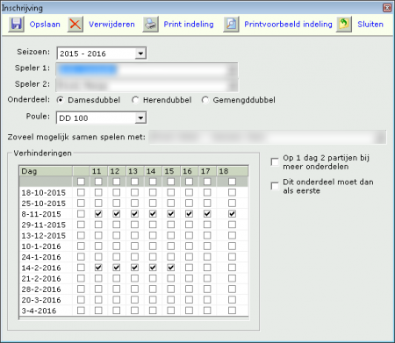
Task: Click the printer icon for Print indeling
Action: point(150,24)
